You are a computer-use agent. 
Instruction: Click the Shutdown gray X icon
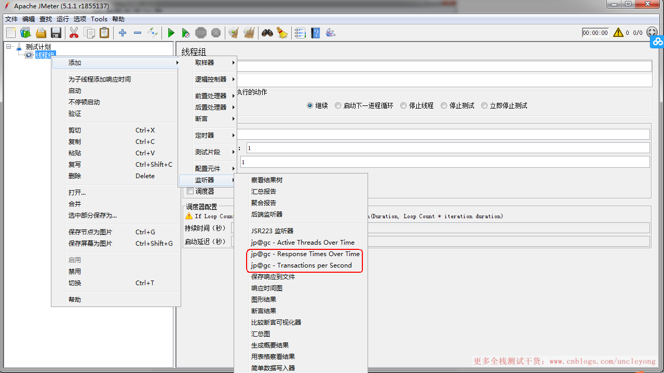(x=216, y=33)
